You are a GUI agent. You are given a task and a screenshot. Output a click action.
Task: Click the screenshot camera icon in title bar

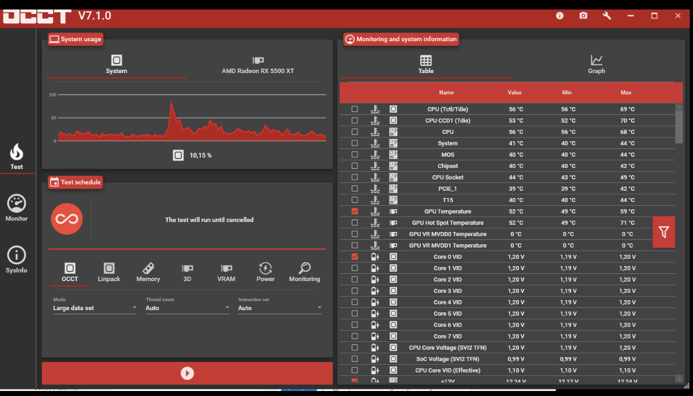click(583, 16)
